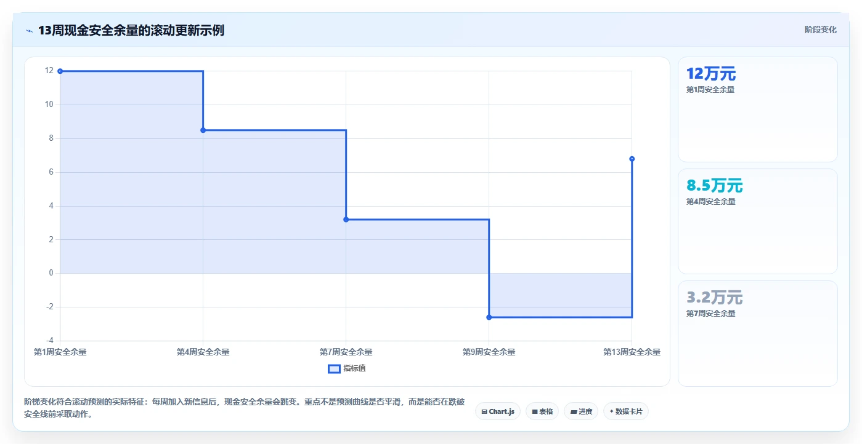Image resolution: width=862 pixels, height=444 pixels.
Task: Select the 进度 tag pill
Action: tap(581, 411)
